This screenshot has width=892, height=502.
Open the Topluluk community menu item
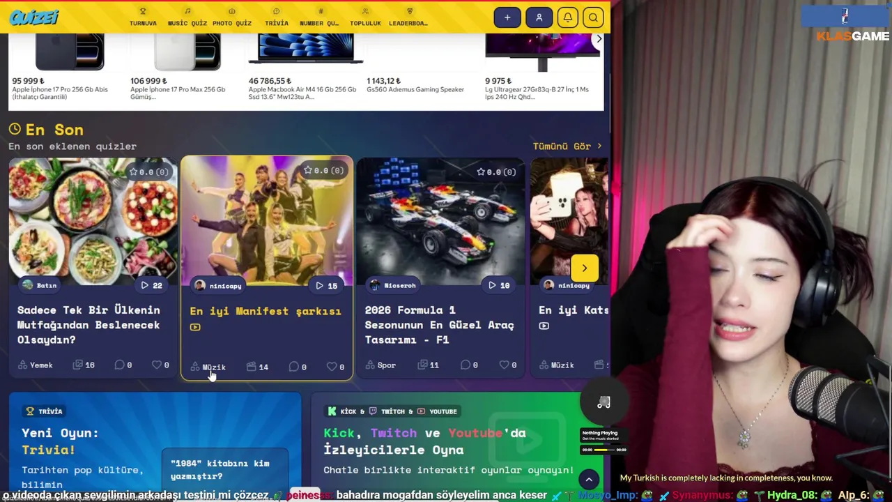365,17
